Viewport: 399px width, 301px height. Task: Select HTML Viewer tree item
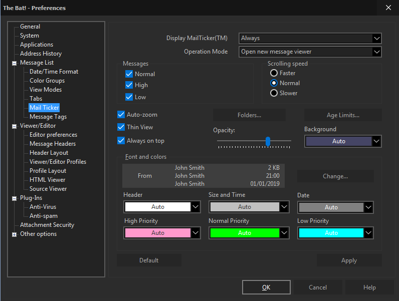47,180
